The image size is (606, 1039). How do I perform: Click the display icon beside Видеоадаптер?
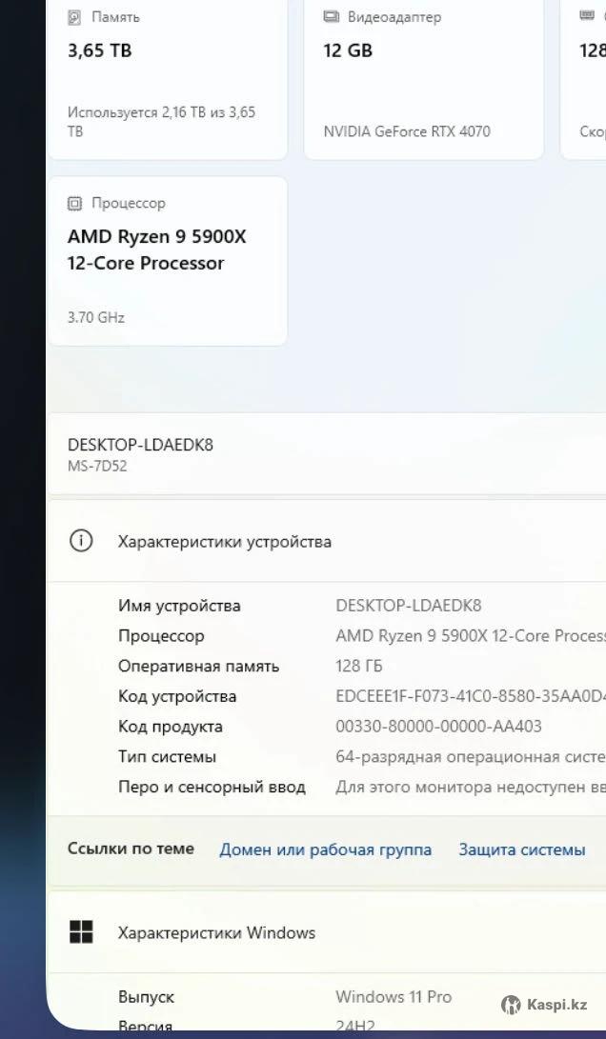(331, 17)
